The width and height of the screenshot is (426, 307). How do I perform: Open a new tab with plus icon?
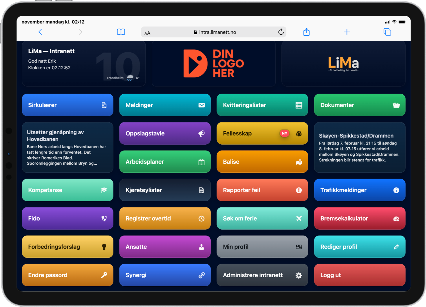347,32
